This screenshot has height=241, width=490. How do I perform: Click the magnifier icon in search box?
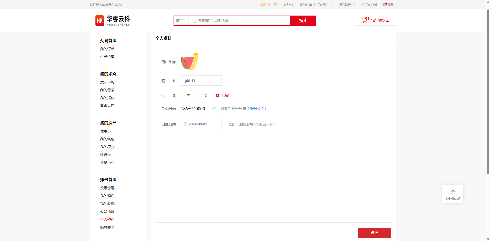tap(194, 21)
